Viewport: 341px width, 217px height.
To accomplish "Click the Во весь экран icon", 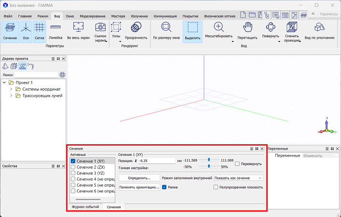I will tap(78, 31).
